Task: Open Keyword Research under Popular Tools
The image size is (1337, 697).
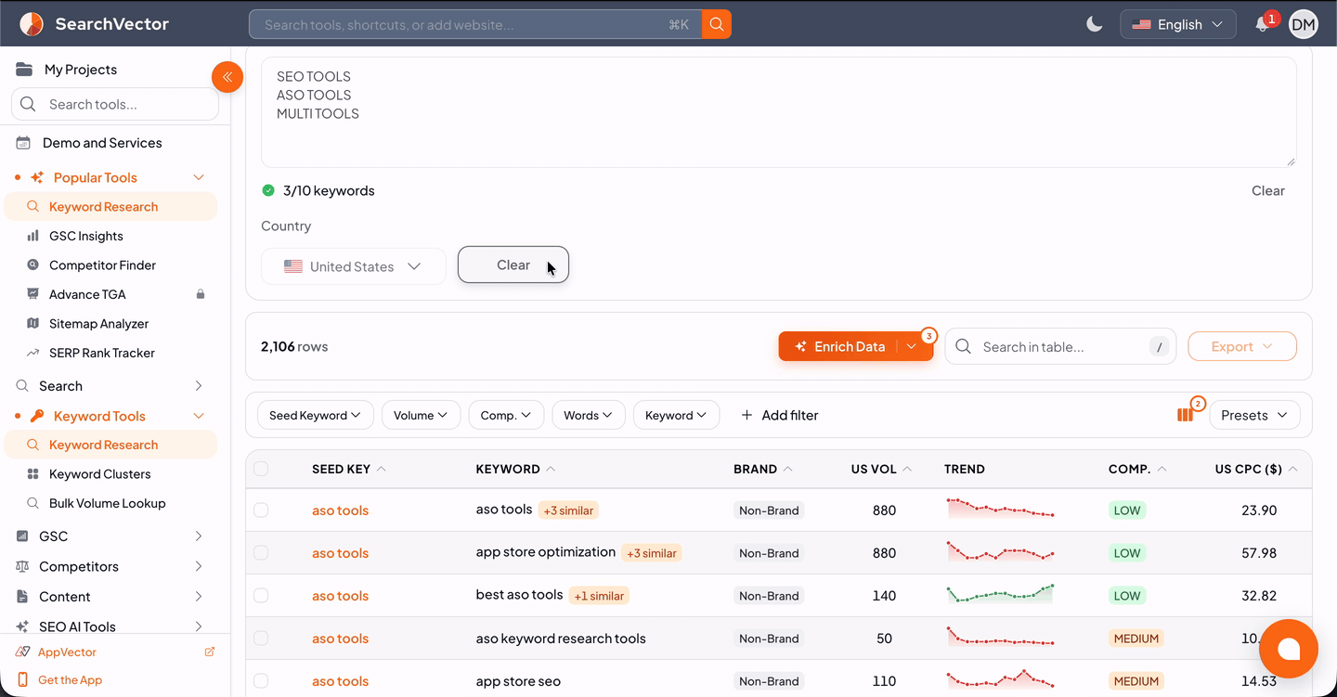Action: click(110, 207)
